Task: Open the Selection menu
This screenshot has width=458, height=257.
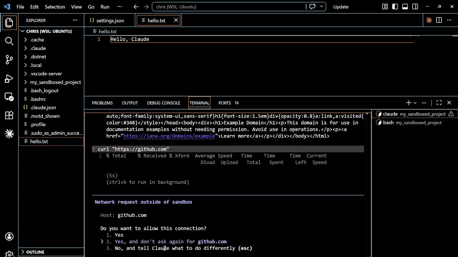Action: point(55,7)
